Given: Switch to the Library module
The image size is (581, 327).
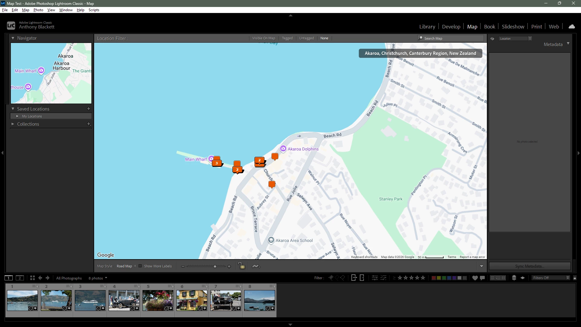Looking at the screenshot, I should click(427, 27).
